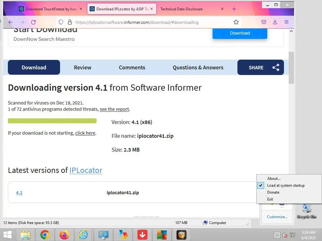
Task: Reload the current page
Action: point(33,22)
